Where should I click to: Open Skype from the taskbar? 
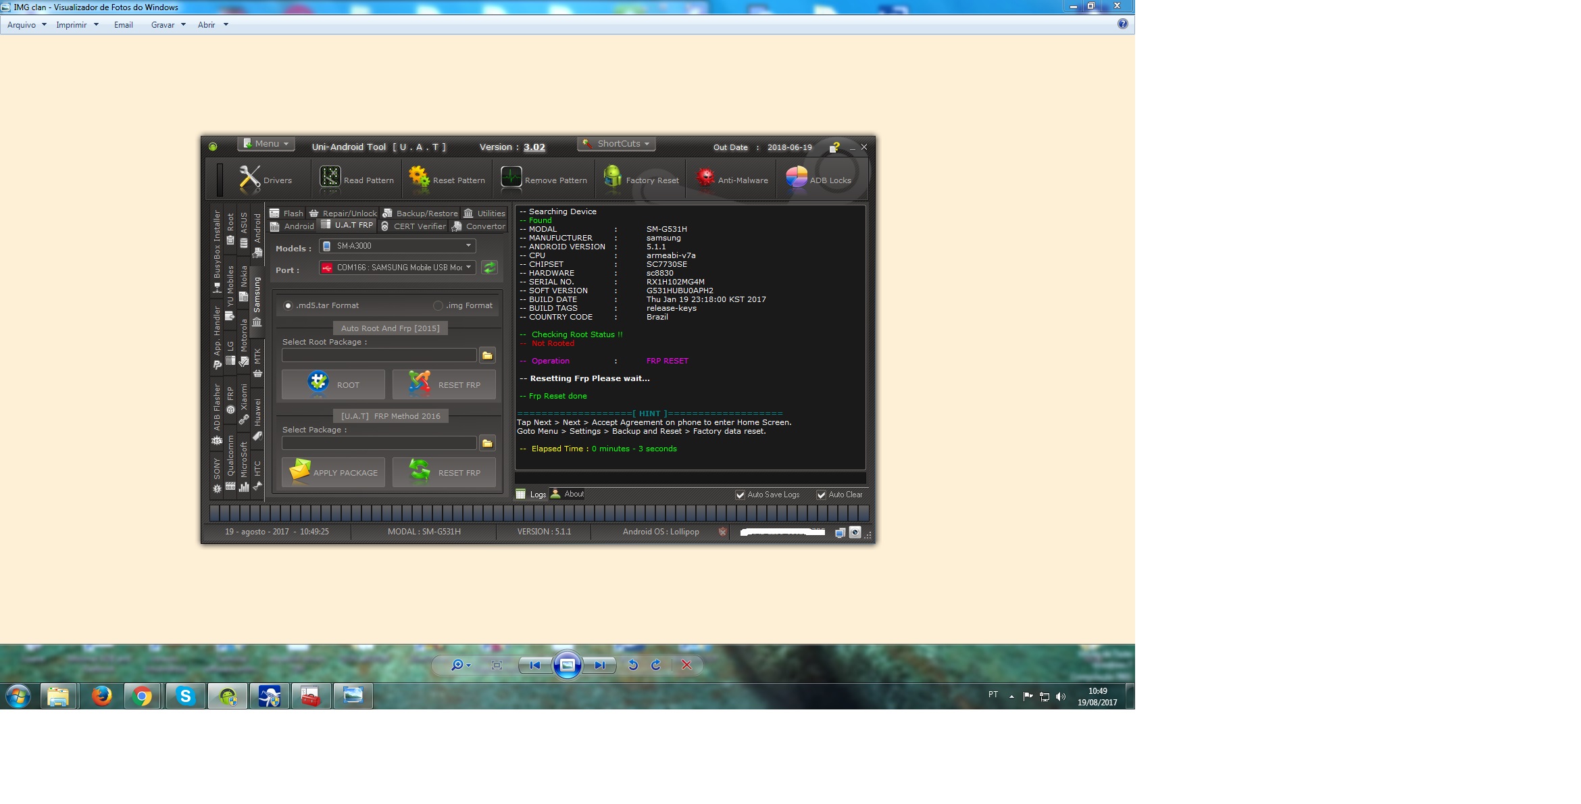point(185,696)
